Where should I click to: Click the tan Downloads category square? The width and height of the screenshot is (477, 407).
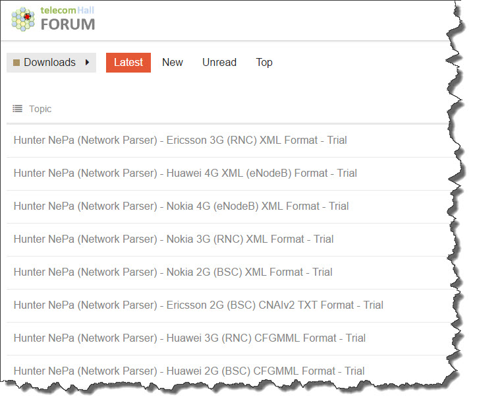click(x=16, y=63)
